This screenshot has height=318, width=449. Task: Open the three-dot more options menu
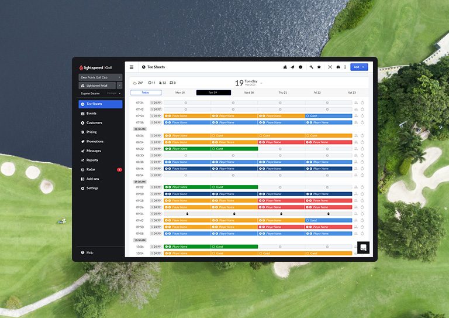[x=345, y=67]
